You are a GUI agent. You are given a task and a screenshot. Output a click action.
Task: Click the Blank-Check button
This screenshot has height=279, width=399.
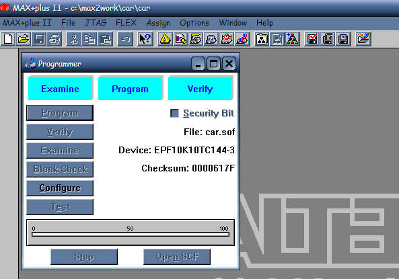coord(60,169)
